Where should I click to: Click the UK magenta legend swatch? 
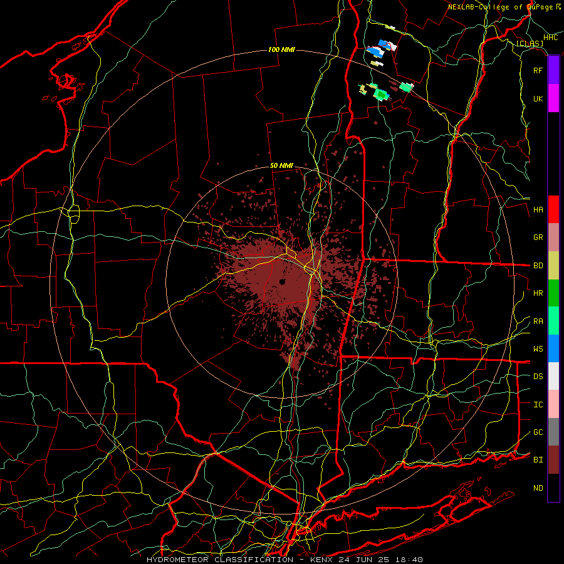tap(553, 98)
